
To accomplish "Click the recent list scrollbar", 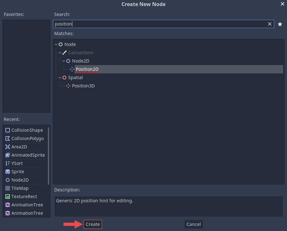I will (x=48, y=156).
